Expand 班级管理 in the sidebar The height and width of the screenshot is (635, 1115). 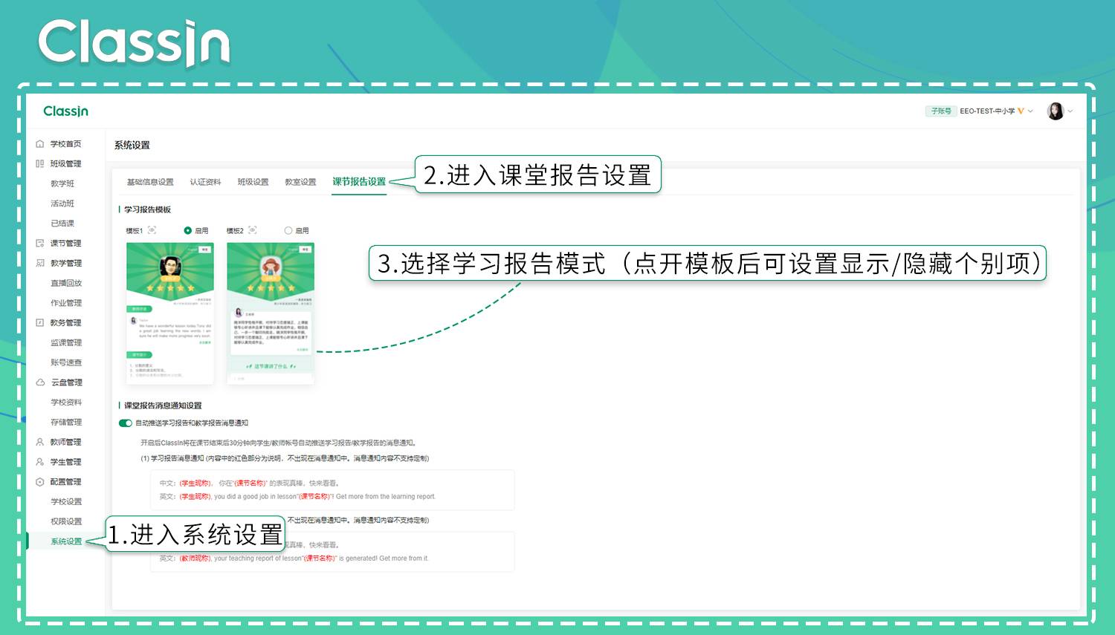(65, 163)
